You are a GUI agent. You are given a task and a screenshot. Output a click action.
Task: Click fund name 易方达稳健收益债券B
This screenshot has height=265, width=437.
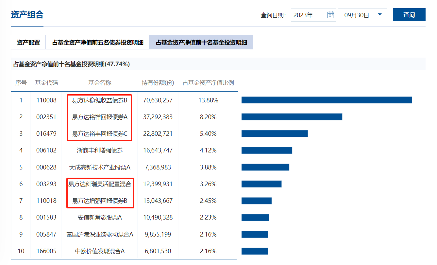click(x=100, y=100)
